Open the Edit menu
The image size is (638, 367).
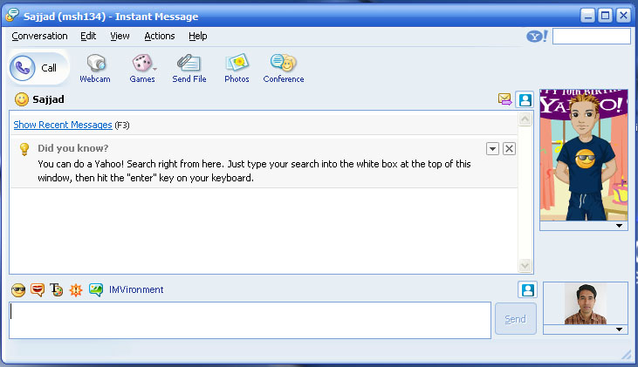(88, 36)
